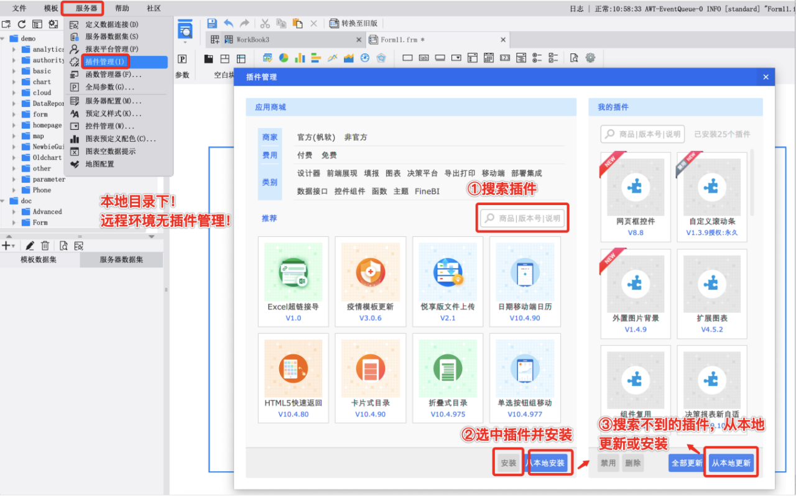Screen dimensions: 796x496
Task: Click 转换至旧版 in the toolbar
Action: (354, 23)
